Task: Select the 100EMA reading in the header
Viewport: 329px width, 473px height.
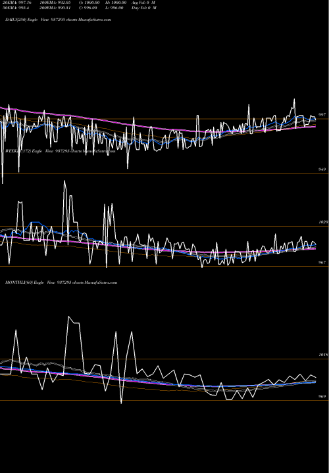Action: tap(55, 3)
